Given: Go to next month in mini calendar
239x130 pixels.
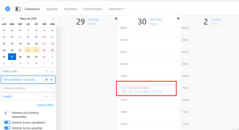Looking at the screenshot, I should pyautogui.click(x=53, y=19).
